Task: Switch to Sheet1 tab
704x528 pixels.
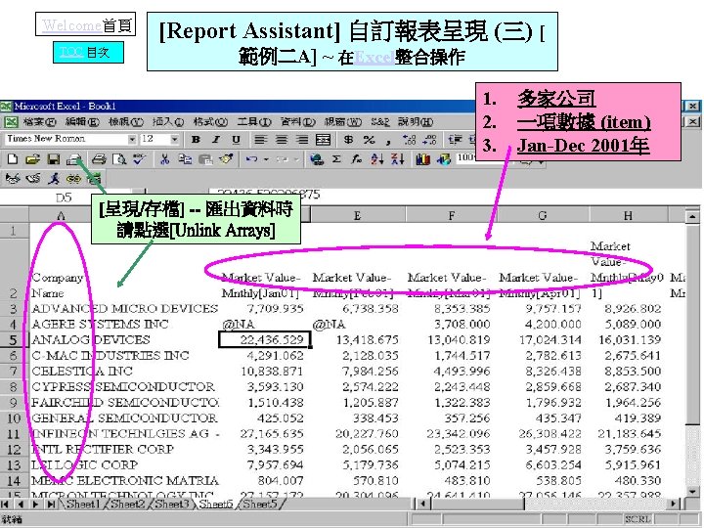Action: (83, 504)
